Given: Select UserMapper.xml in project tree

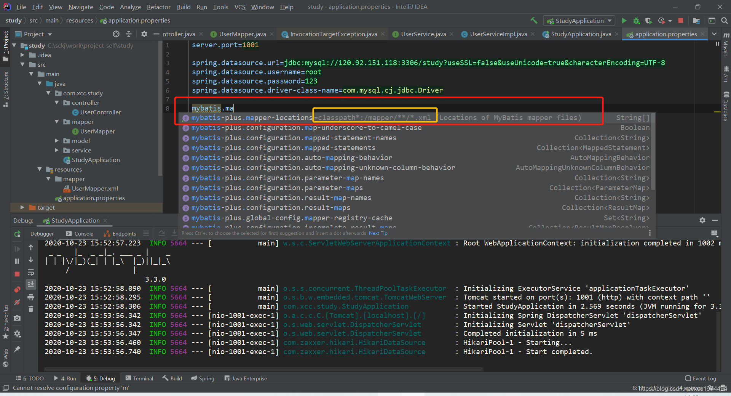Looking at the screenshot, I should click(95, 188).
